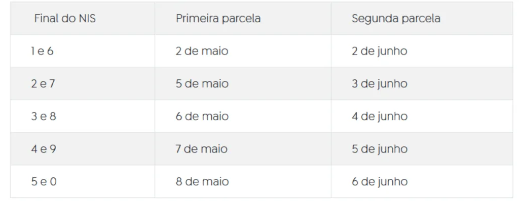Viewport: 519px width, 201px height.
Task: Click the '2 e 7' NIS cell
Action: click(83, 83)
